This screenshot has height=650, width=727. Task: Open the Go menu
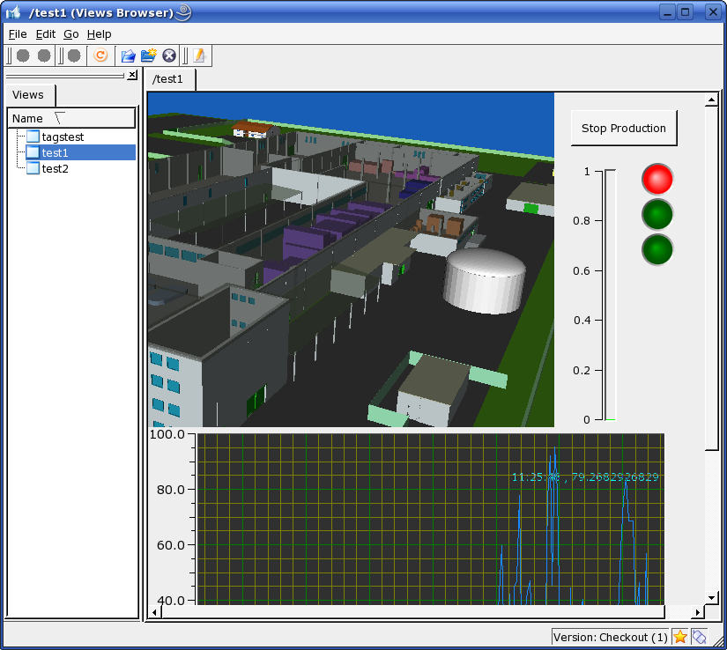(x=70, y=33)
